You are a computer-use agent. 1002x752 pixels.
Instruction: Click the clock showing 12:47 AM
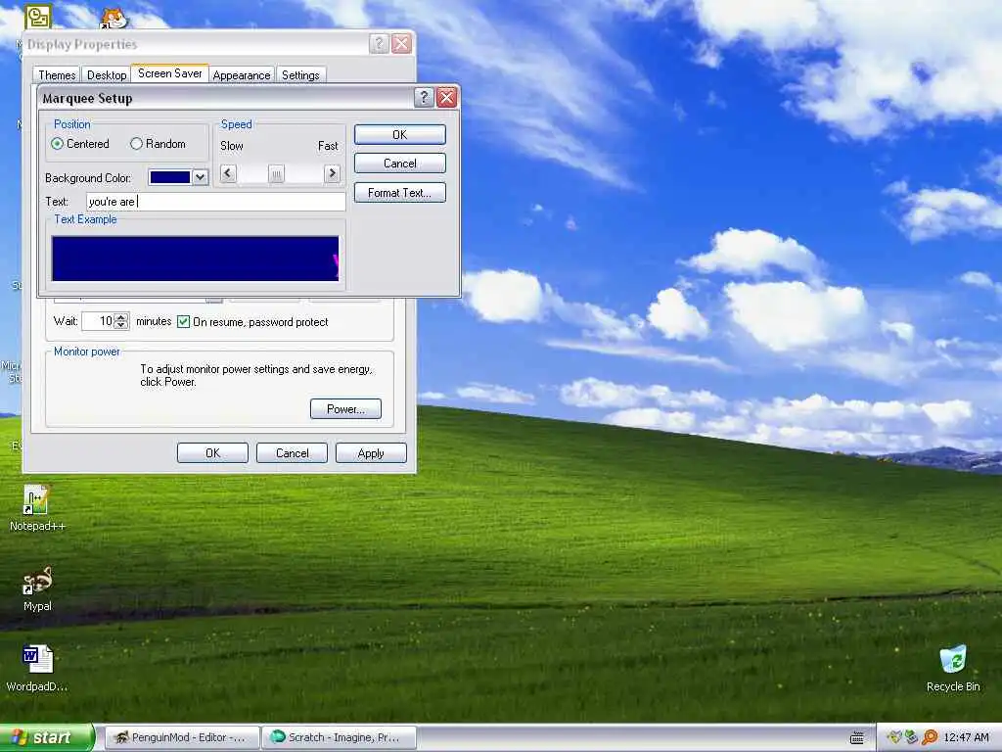tap(966, 738)
